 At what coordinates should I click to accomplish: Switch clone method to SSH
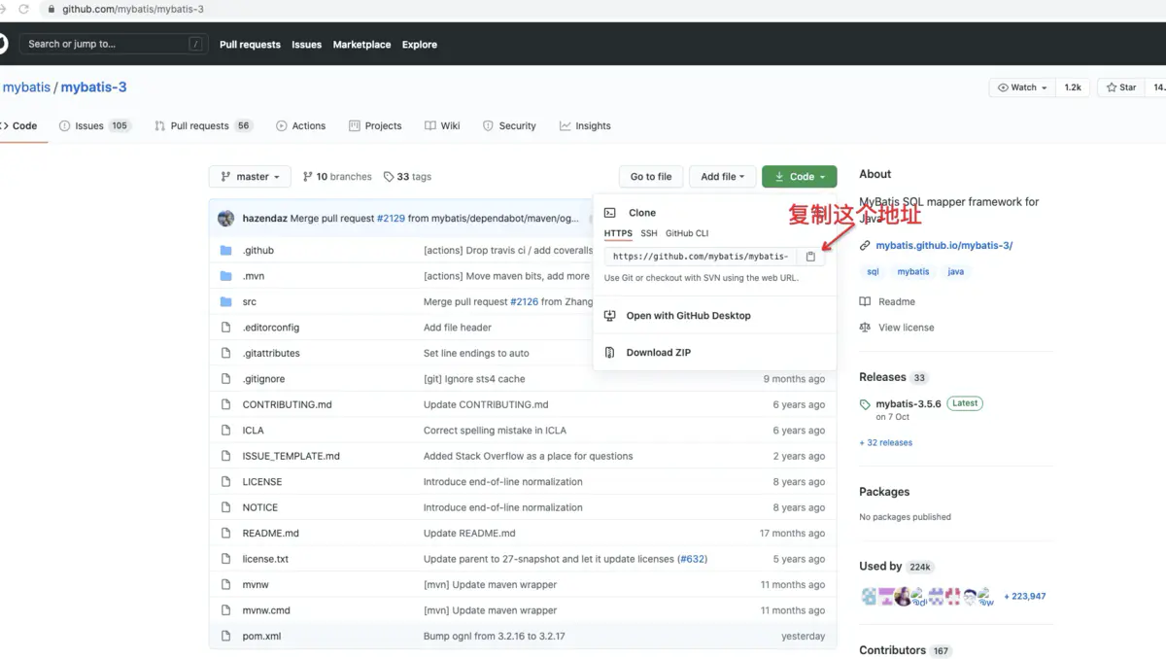click(649, 233)
